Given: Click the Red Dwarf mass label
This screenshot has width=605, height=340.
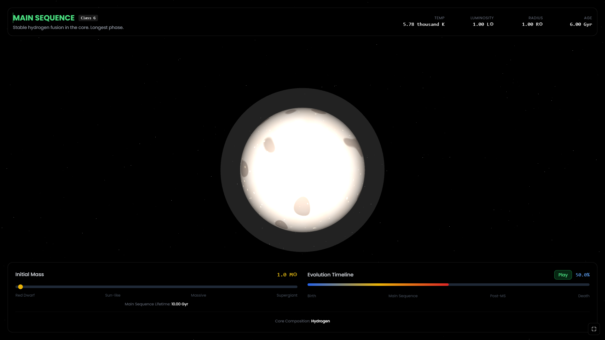Looking at the screenshot, I should click(x=25, y=295).
